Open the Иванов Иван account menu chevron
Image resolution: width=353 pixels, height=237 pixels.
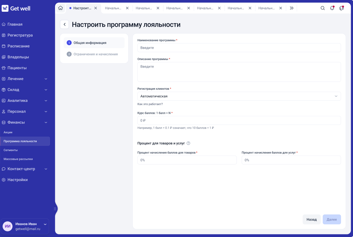click(x=45, y=224)
